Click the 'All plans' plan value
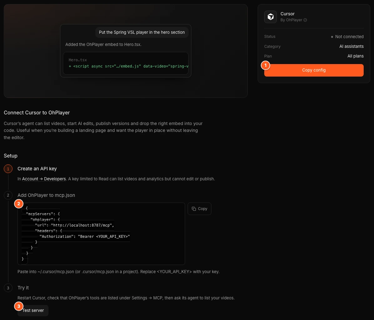 pyautogui.click(x=356, y=56)
